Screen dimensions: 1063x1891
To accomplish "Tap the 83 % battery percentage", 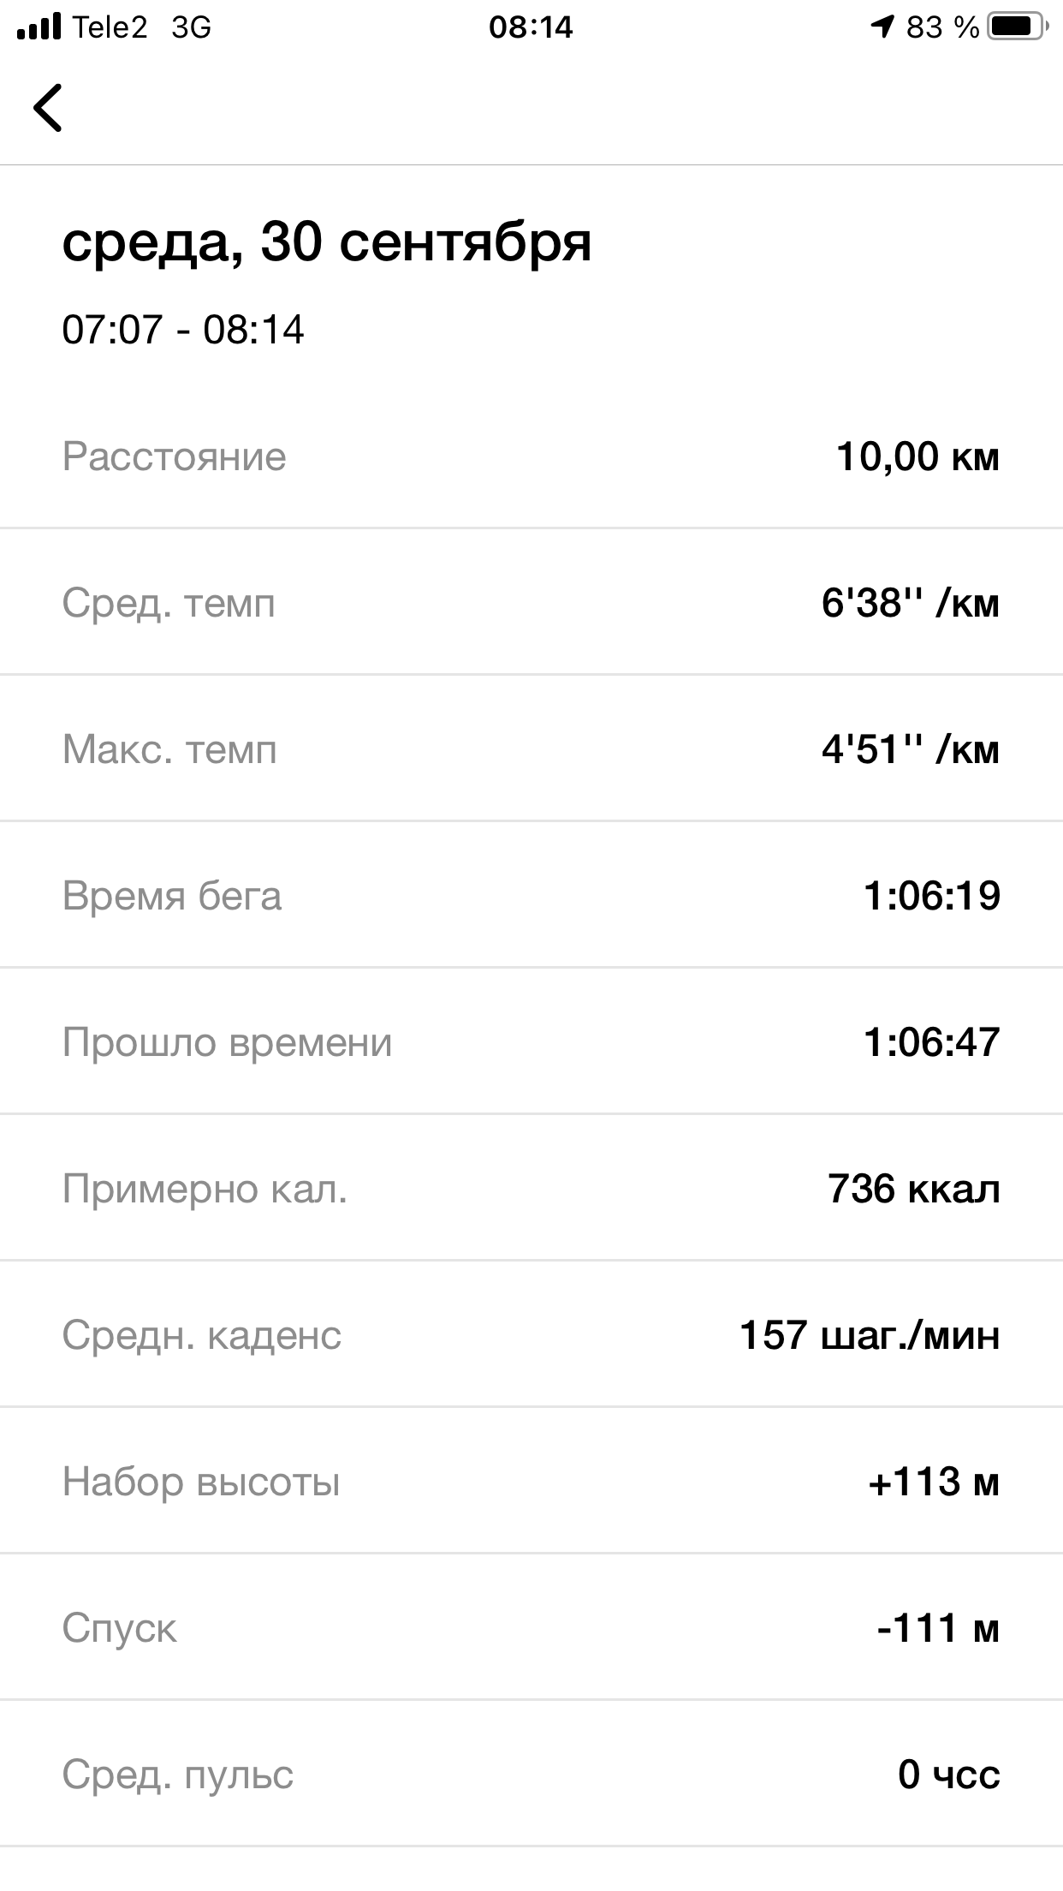I will coord(942,27).
